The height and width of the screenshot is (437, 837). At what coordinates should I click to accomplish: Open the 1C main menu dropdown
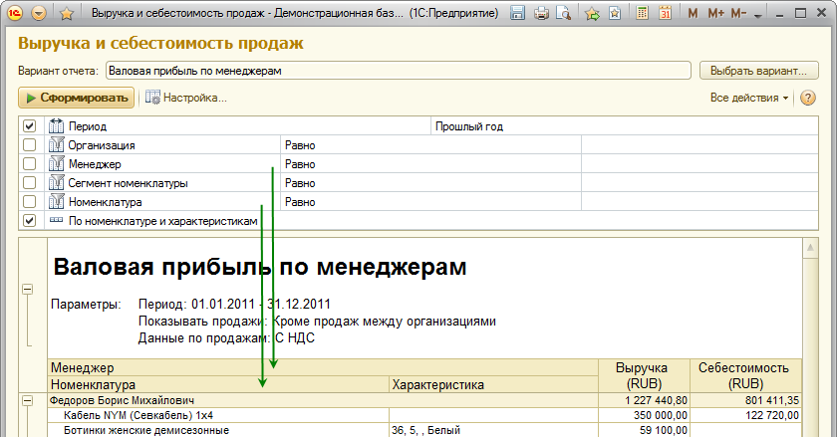click(x=39, y=14)
